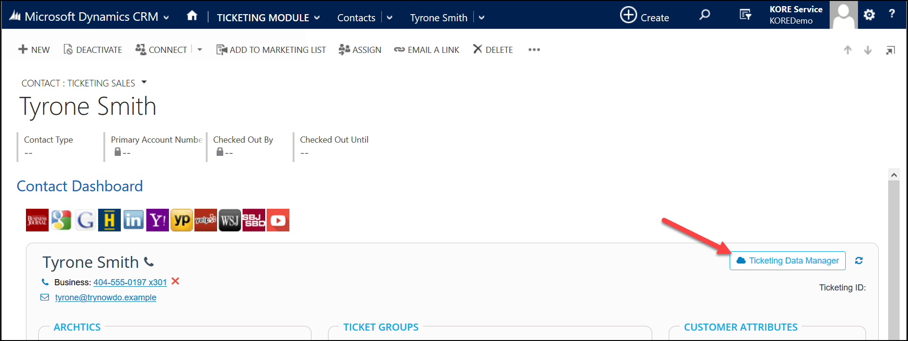Expand chevron next to Tyrone Smith breadcrumb
This screenshot has height=341, width=908.
tap(481, 17)
